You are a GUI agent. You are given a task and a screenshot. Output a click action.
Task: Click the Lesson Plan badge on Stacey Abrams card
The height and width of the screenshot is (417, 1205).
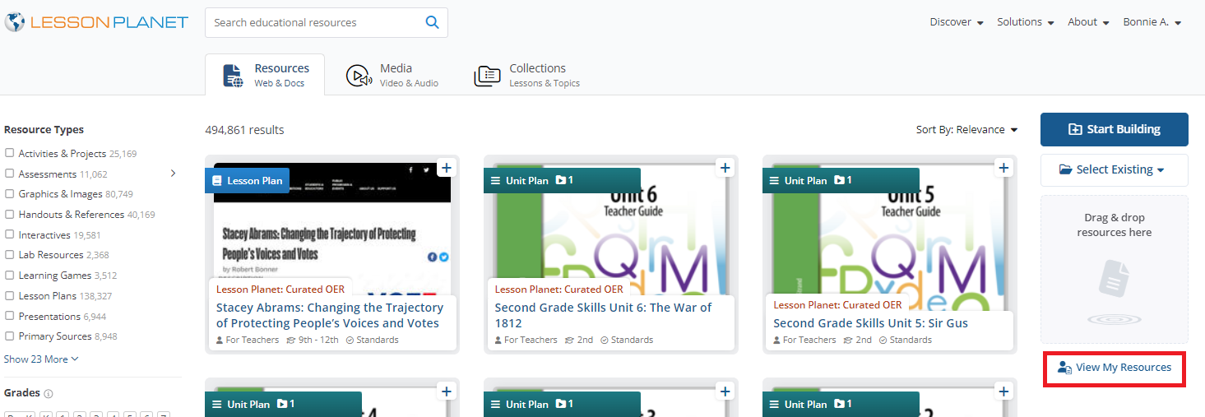pyautogui.click(x=247, y=180)
